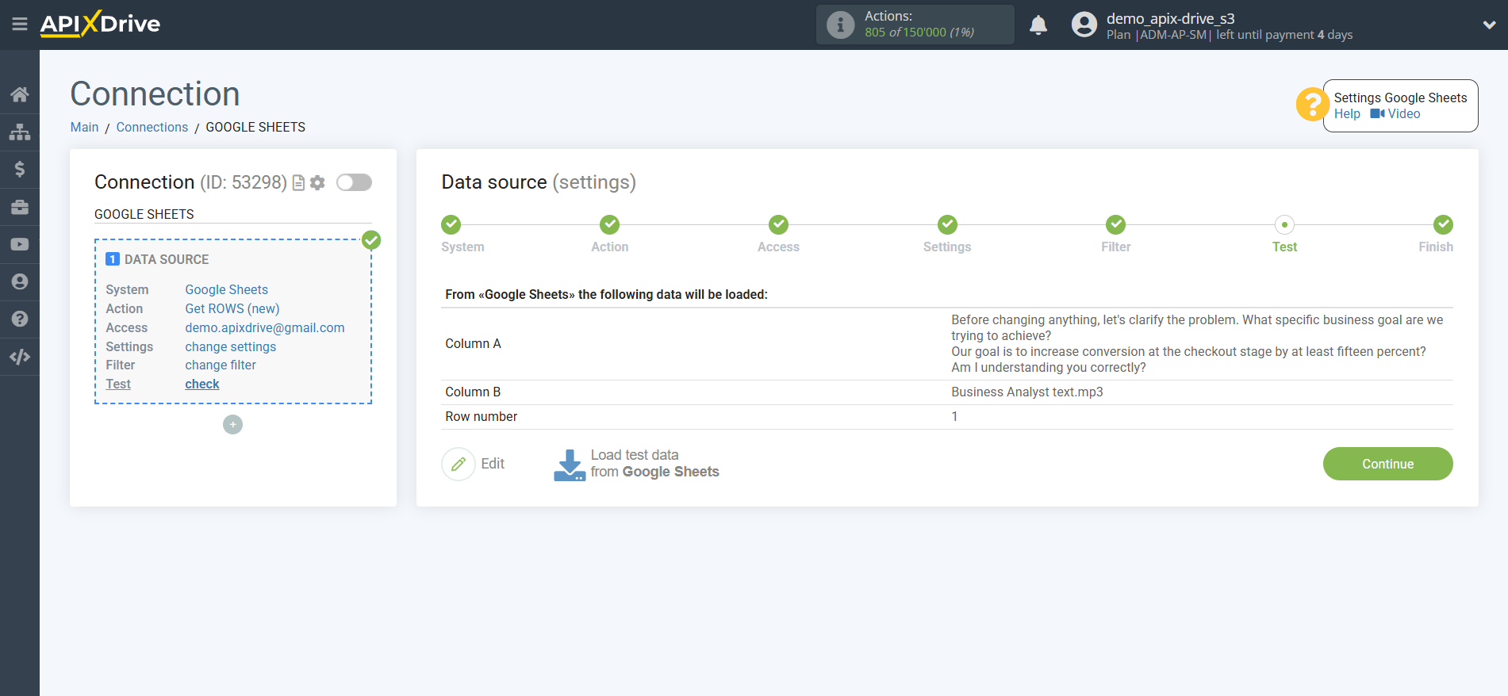The height and width of the screenshot is (696, 1508).
Task: Open the hamburger menu
Action: point(20,25)
